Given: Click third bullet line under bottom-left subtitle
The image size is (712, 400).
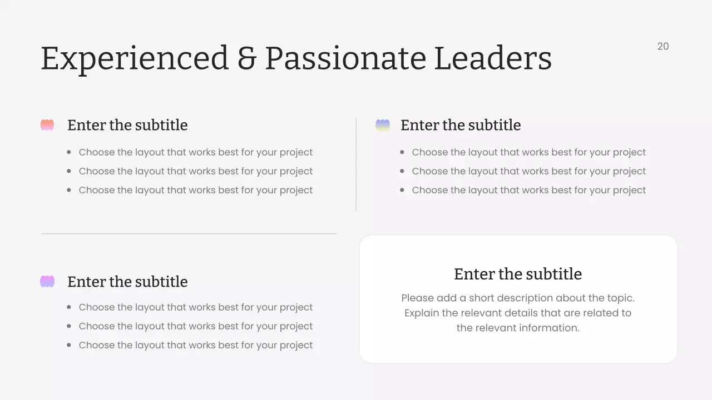Looking at the screenshot, I should 196,345.
